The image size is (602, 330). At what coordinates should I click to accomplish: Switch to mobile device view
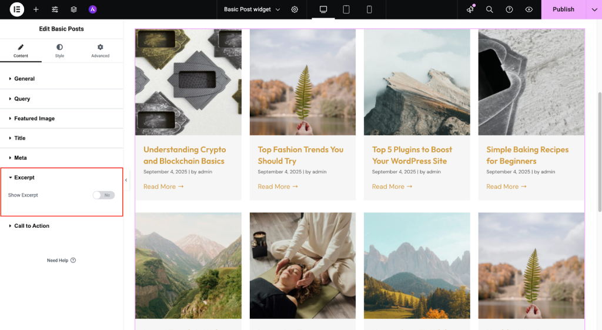click(369, 9)
